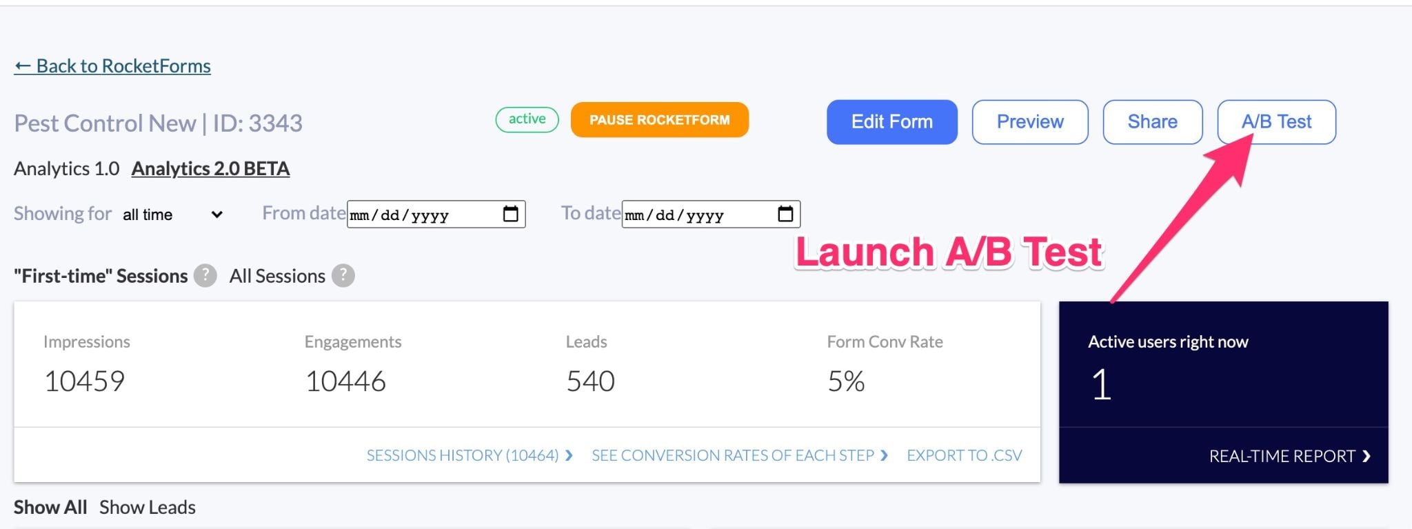The width and height of the screenshot is (1412, 529).
Task: Select the "First-time" Sessions view
Action: point(101,276)
